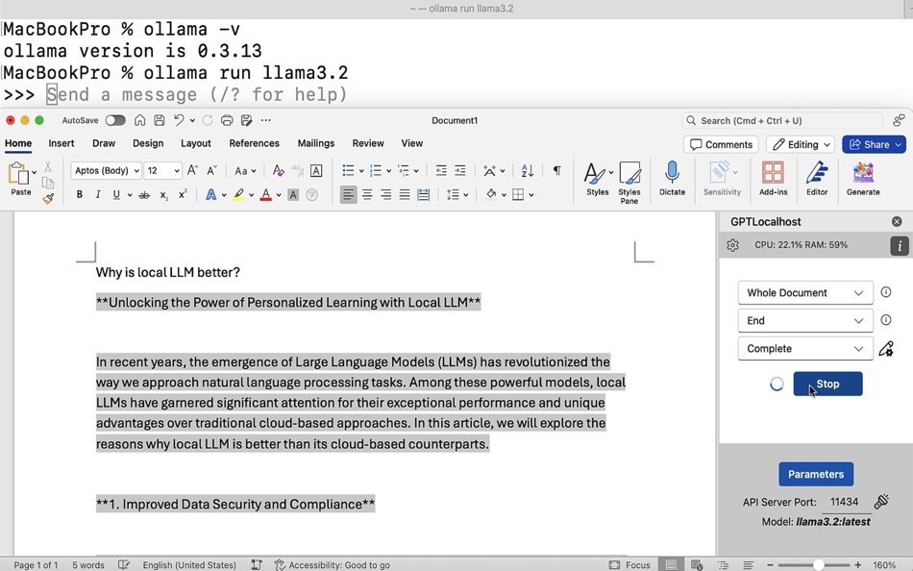Click the Increase Indent icon
Screen dimensions: 913x571
pos(460,170)
